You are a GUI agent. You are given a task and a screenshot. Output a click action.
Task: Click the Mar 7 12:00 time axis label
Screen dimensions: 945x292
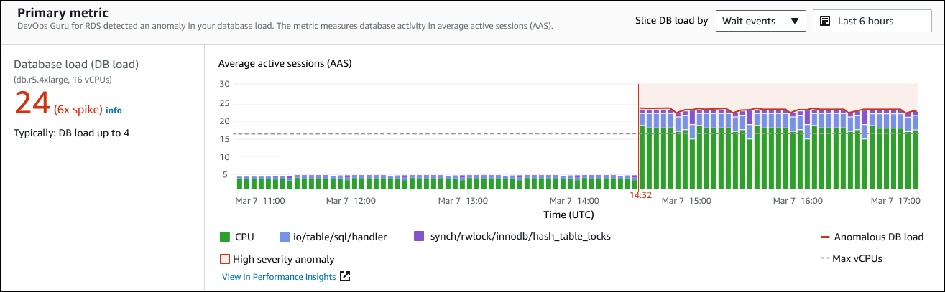click(x=351, y=201)
